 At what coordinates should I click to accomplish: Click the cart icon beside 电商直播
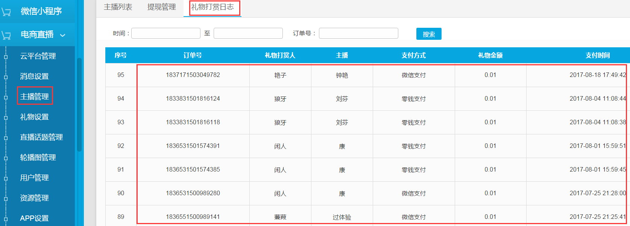(x=6, y=35)
